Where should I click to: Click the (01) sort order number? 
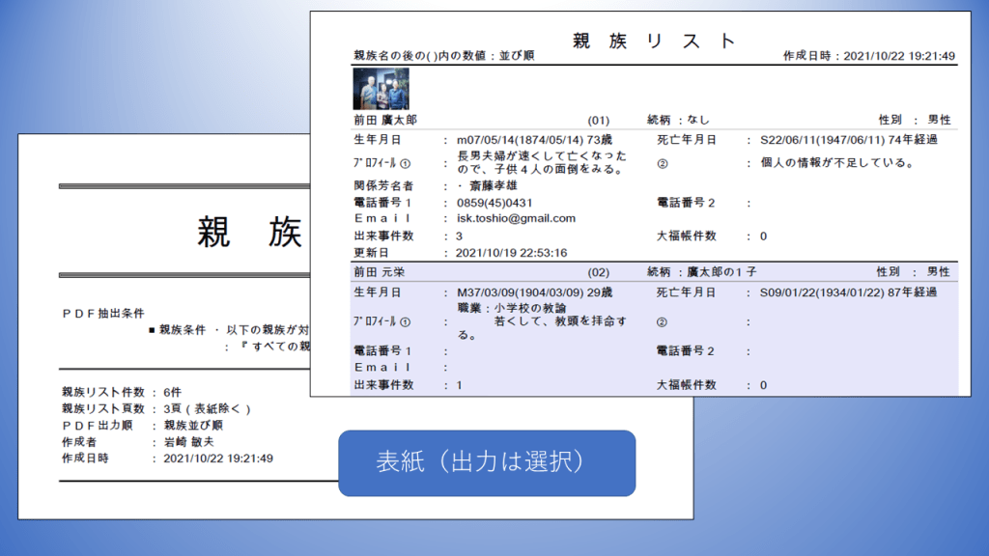(599, 121)
